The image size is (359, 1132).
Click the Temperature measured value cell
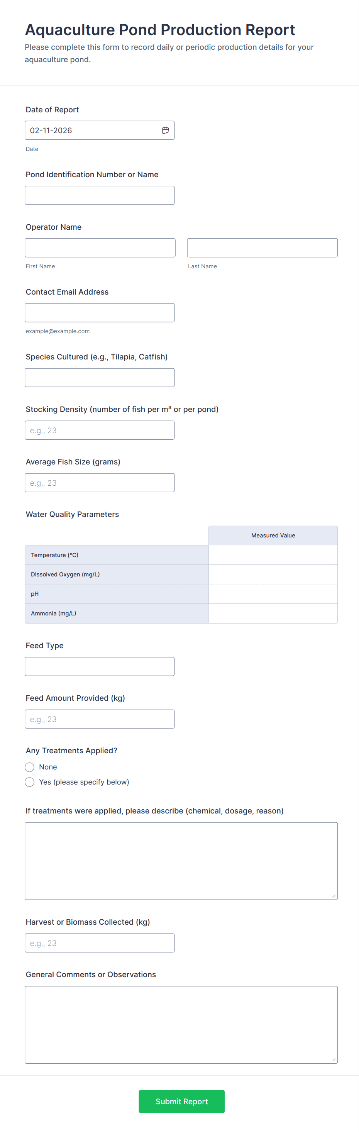pos(273,555)
